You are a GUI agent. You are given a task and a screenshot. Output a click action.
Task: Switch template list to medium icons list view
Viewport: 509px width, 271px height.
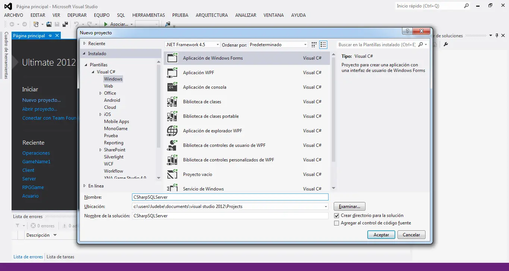pos(323,45)
